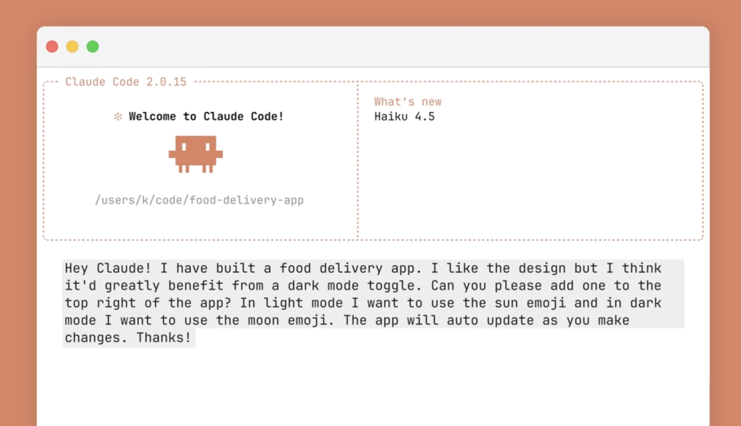This screenshot has width=741, height=426.
Task: Click the asterisk icon beside the Welcome heading
Action: [118, 117]
